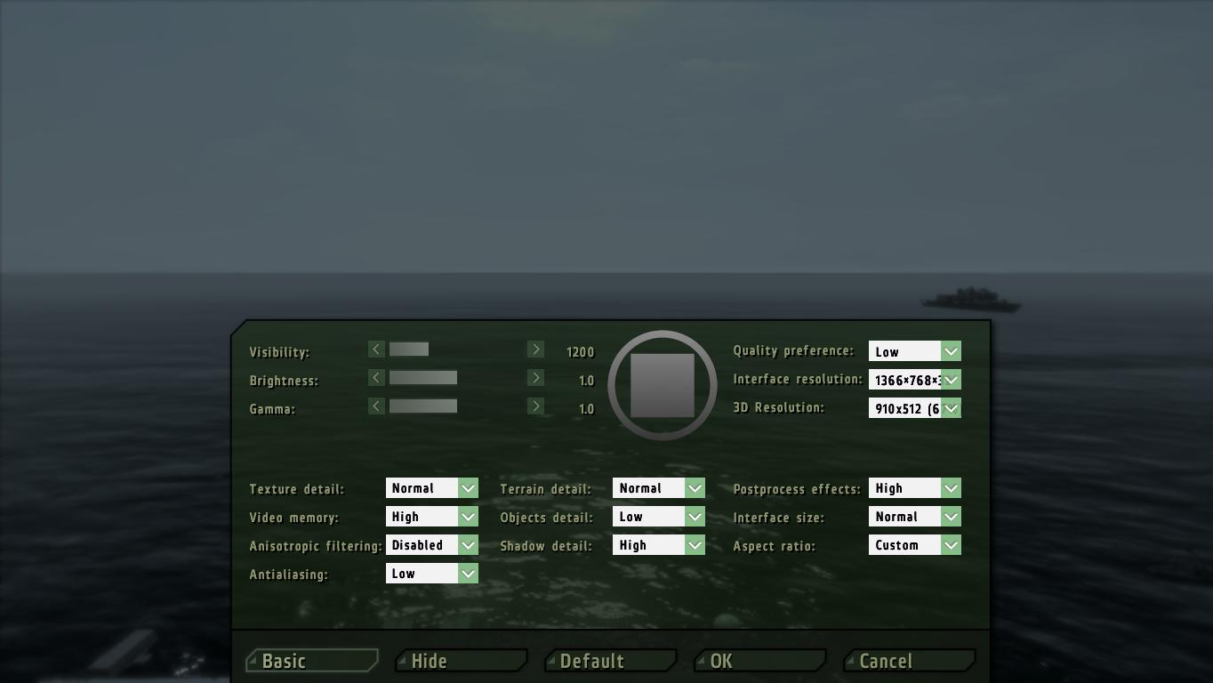Open Postprocess effects dropdown
Screen dimensions: 1213x683
[x=914, y=488]
